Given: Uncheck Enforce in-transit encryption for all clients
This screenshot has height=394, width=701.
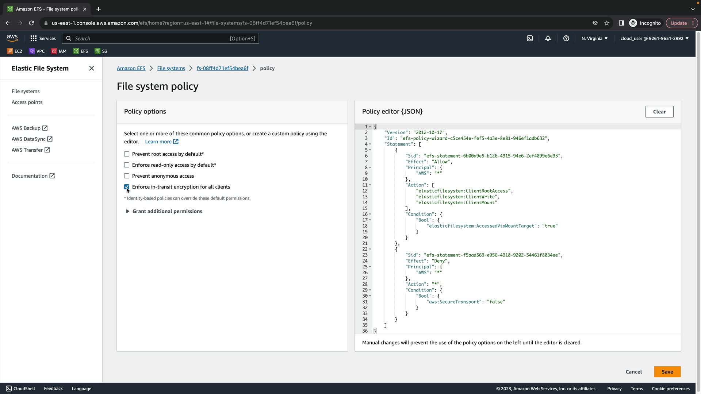Looking at the screenshot, I should pos(127,187).
